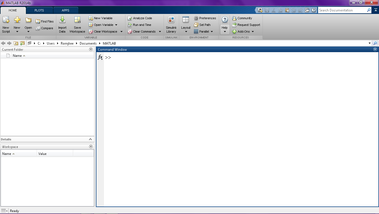This screenshot has width=379, height=214.
Task: Click Compare files tool
Action: [44, 28]
